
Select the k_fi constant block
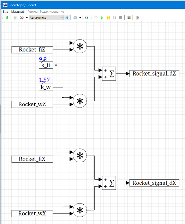tap(46, 65)
